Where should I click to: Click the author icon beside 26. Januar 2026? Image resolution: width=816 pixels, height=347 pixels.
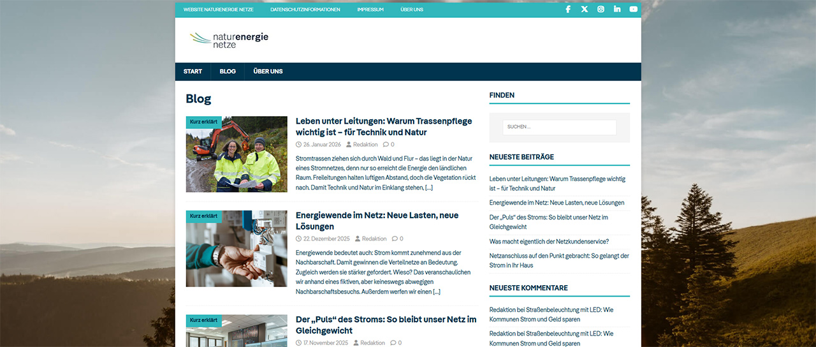point(349,145)
